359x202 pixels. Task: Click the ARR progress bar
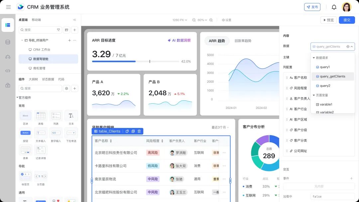136,61
